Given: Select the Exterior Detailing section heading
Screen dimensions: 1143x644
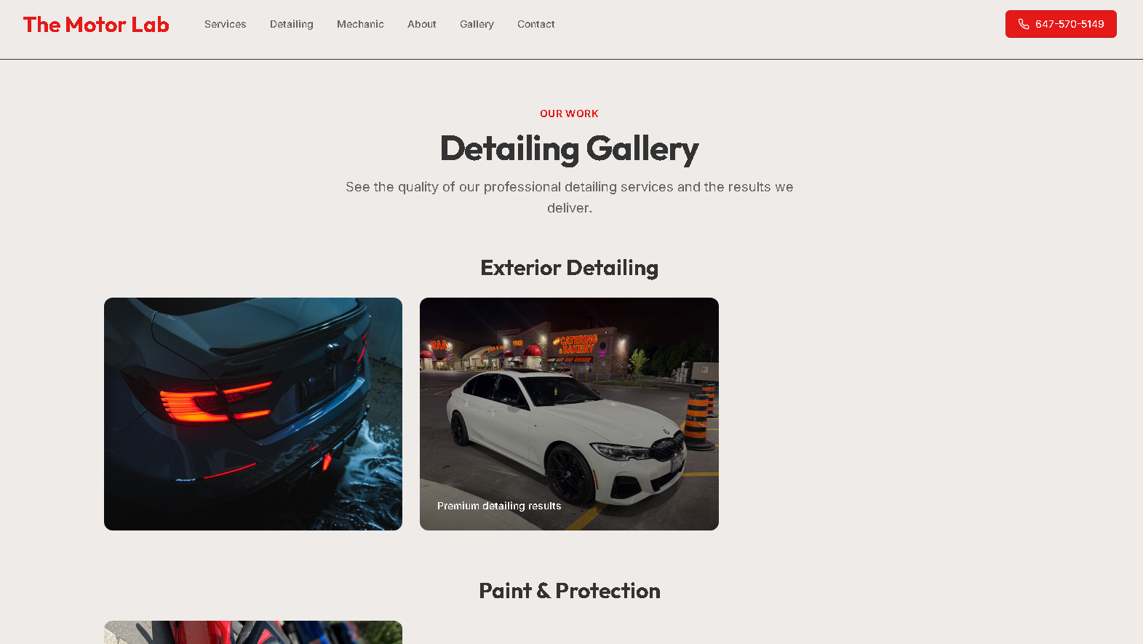Looking at the screenshot, I should pos(570,268).
